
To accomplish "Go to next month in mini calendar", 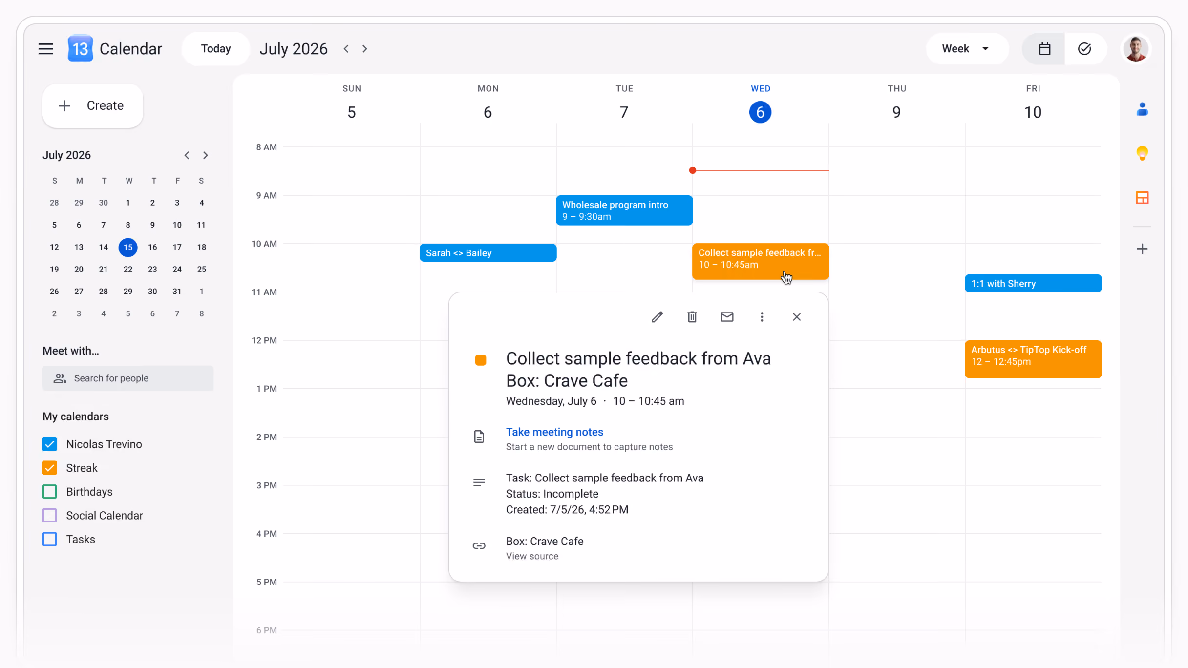I will click(206, 155).
